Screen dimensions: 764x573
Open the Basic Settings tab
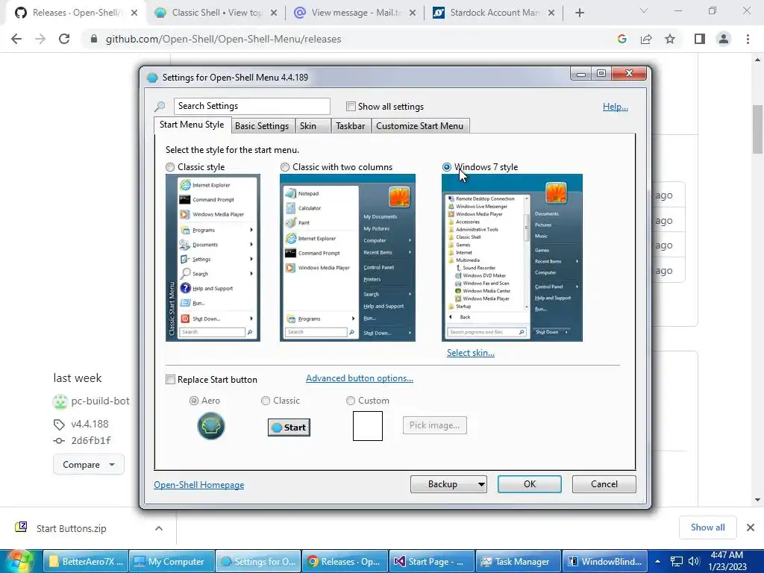[x=262, y=126]
